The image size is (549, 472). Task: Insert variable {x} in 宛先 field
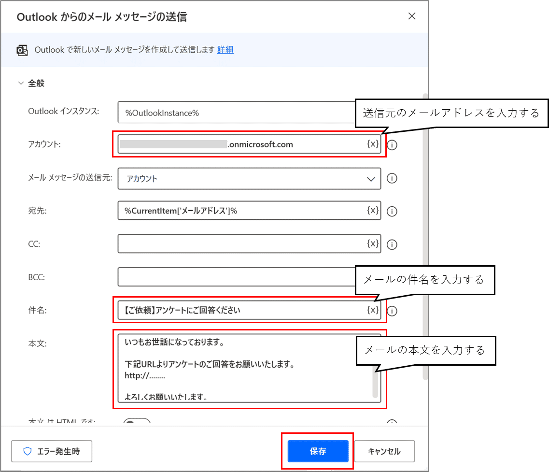(373, 210)
